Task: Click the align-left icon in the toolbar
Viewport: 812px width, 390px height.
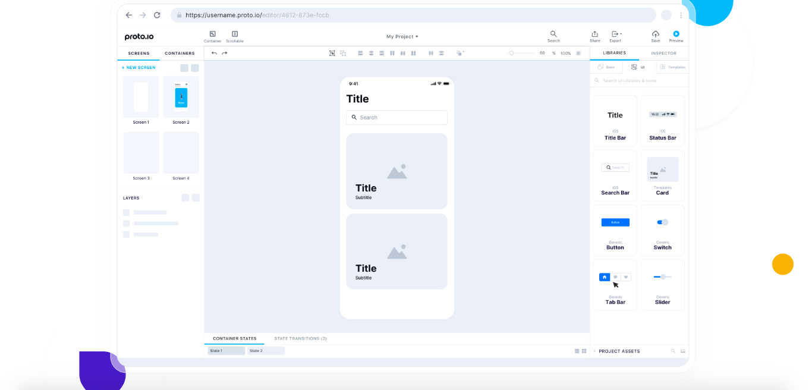Action: (360, 53)
